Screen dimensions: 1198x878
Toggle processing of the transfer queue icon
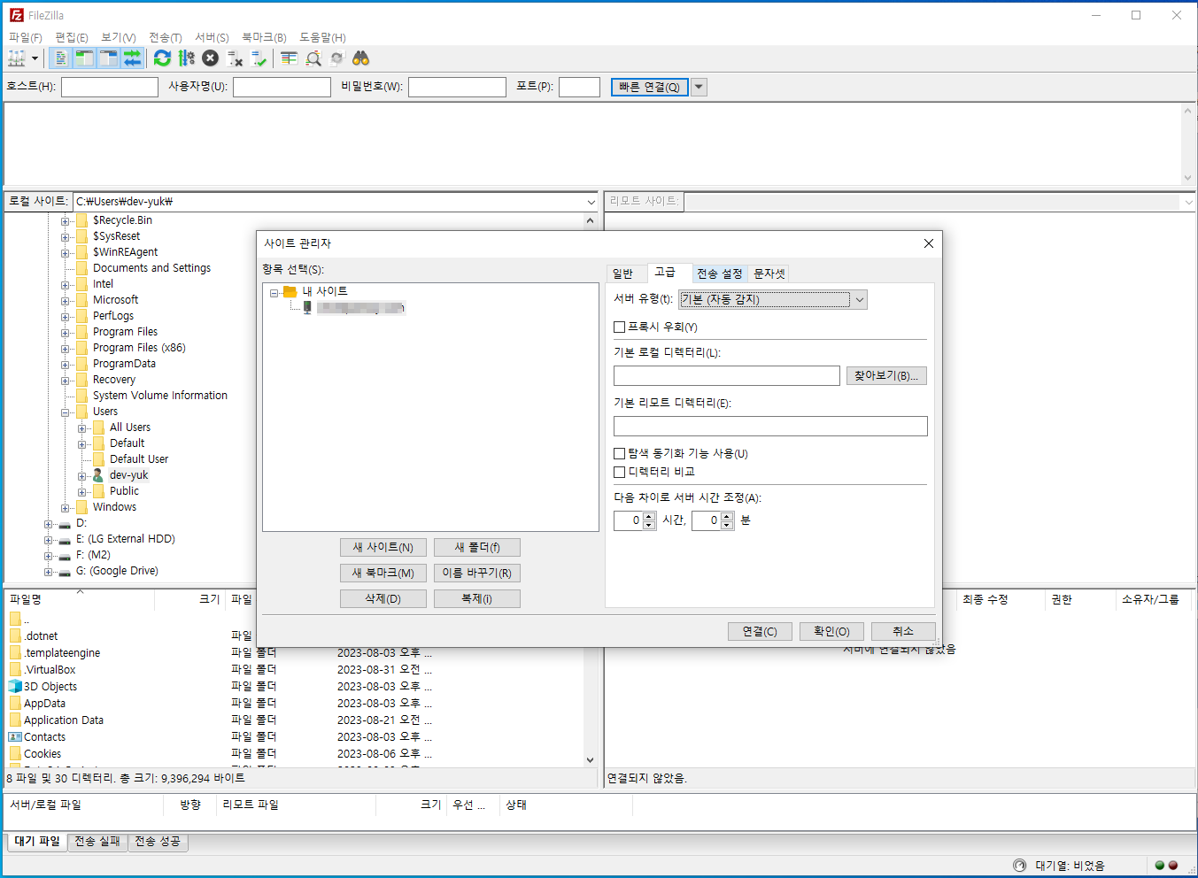coord(186,58)
